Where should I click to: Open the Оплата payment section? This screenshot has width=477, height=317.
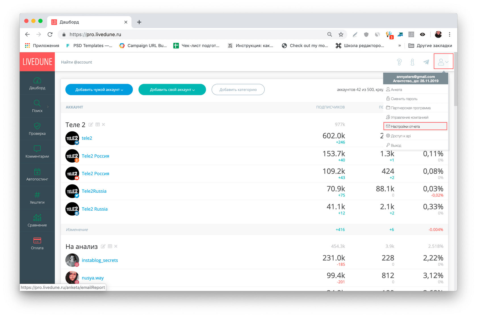coord(37,243)
